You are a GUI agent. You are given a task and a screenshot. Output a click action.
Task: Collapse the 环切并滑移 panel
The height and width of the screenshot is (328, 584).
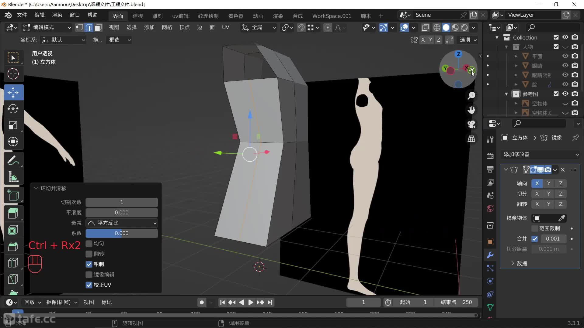point(36,189)
